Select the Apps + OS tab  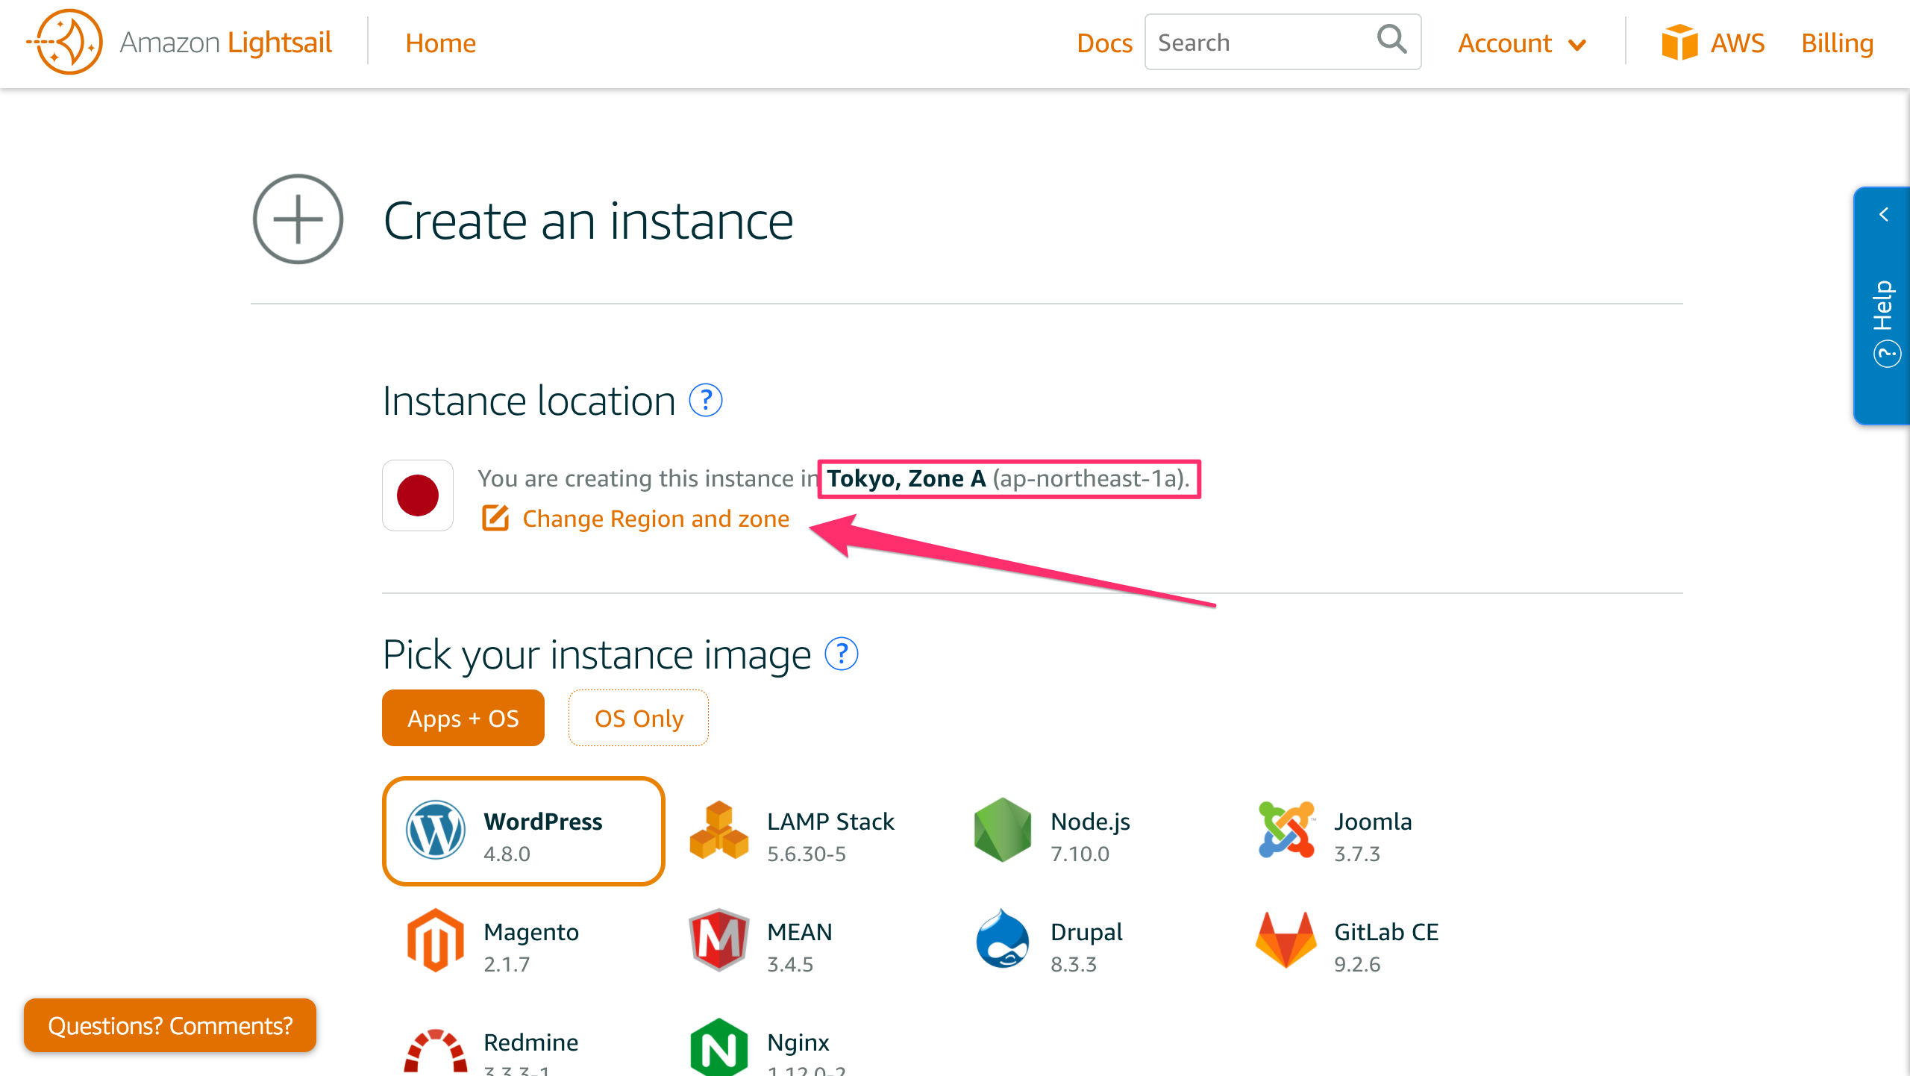(x=463, y=718)
